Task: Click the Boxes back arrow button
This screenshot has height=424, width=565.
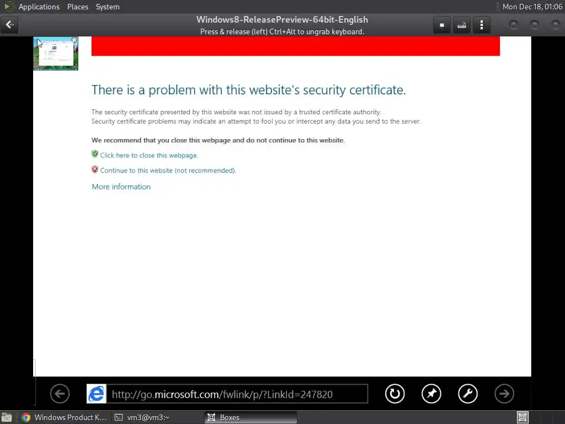Action: [x=9, y=25]
